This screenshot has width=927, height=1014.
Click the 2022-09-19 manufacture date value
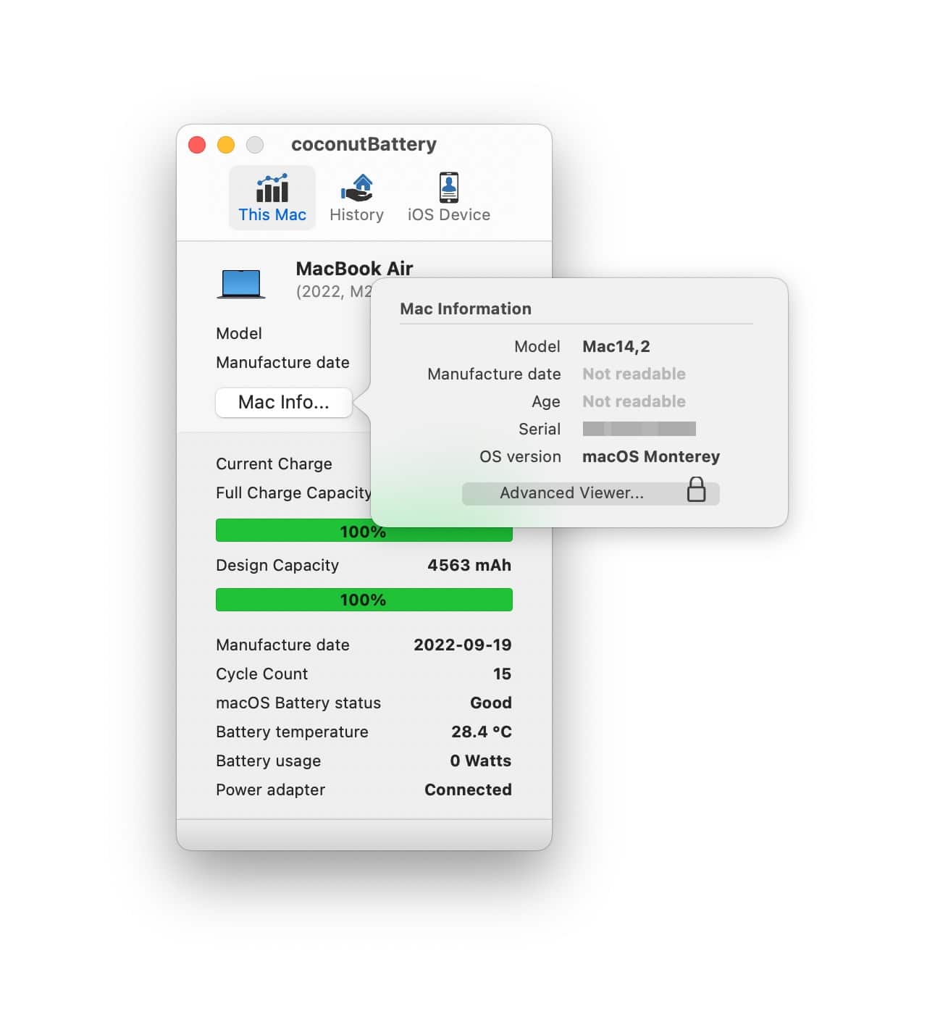[463, 645]
